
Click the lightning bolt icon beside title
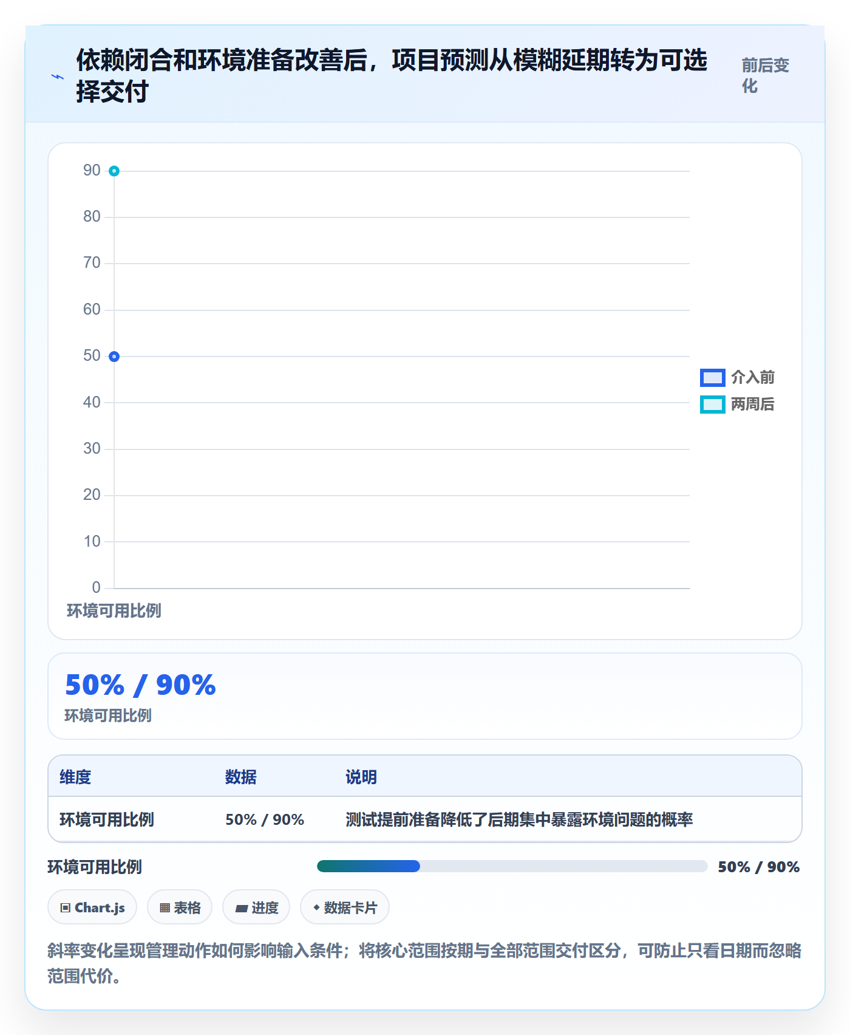pos(57,77)
